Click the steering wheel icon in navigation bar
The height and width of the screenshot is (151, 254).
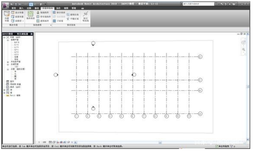click(244, 43)
